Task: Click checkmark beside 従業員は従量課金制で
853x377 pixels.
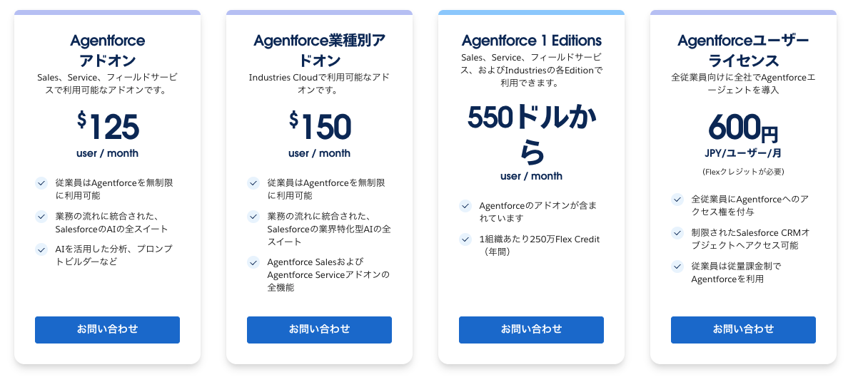Action: 677,267
